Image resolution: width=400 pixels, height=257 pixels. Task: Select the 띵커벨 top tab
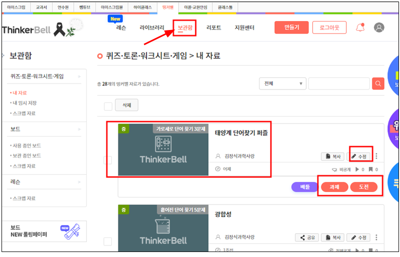pos(168,7)
